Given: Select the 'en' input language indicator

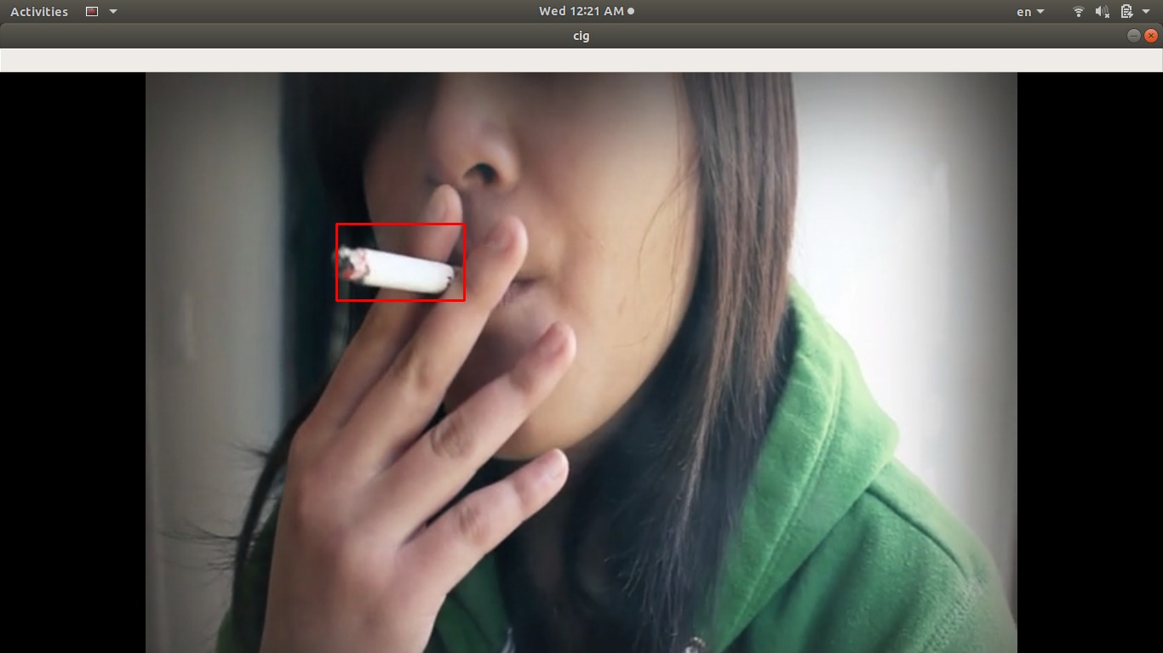Looking at the screenshot, I should [x=1023, y=12].
